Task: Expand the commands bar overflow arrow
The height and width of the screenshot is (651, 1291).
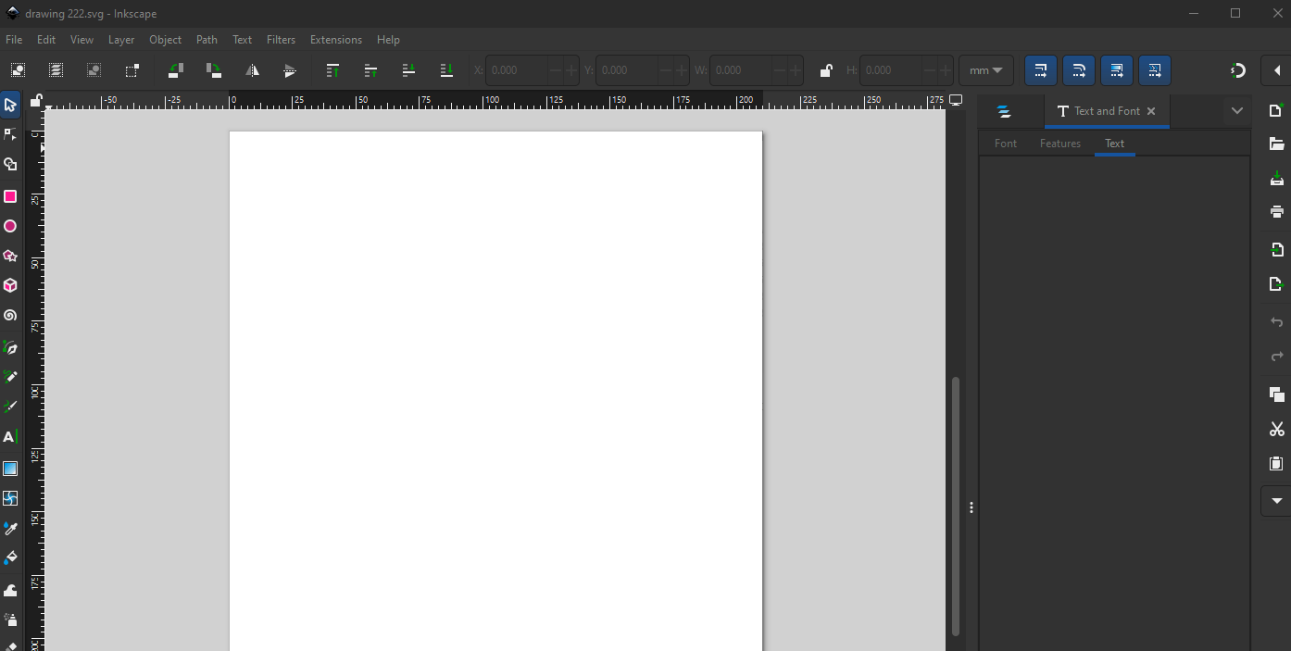Action: point(1276,501)
